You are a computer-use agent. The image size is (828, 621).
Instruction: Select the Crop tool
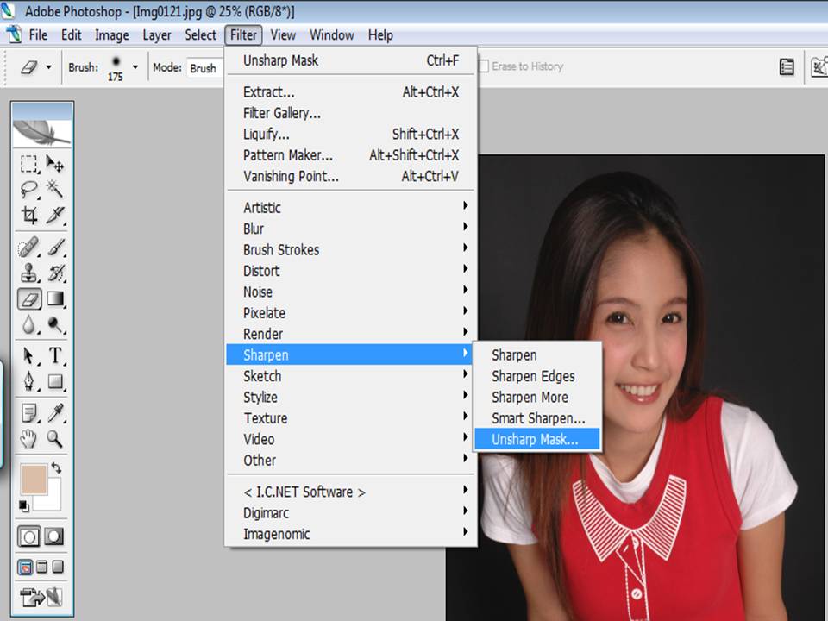click(x=29, y=215)
